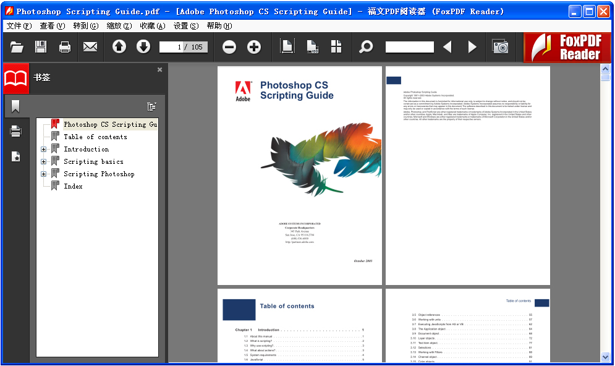Zoom in using the plus button
Viewport: 615px width, 366px height.
[x=254, y=48]
